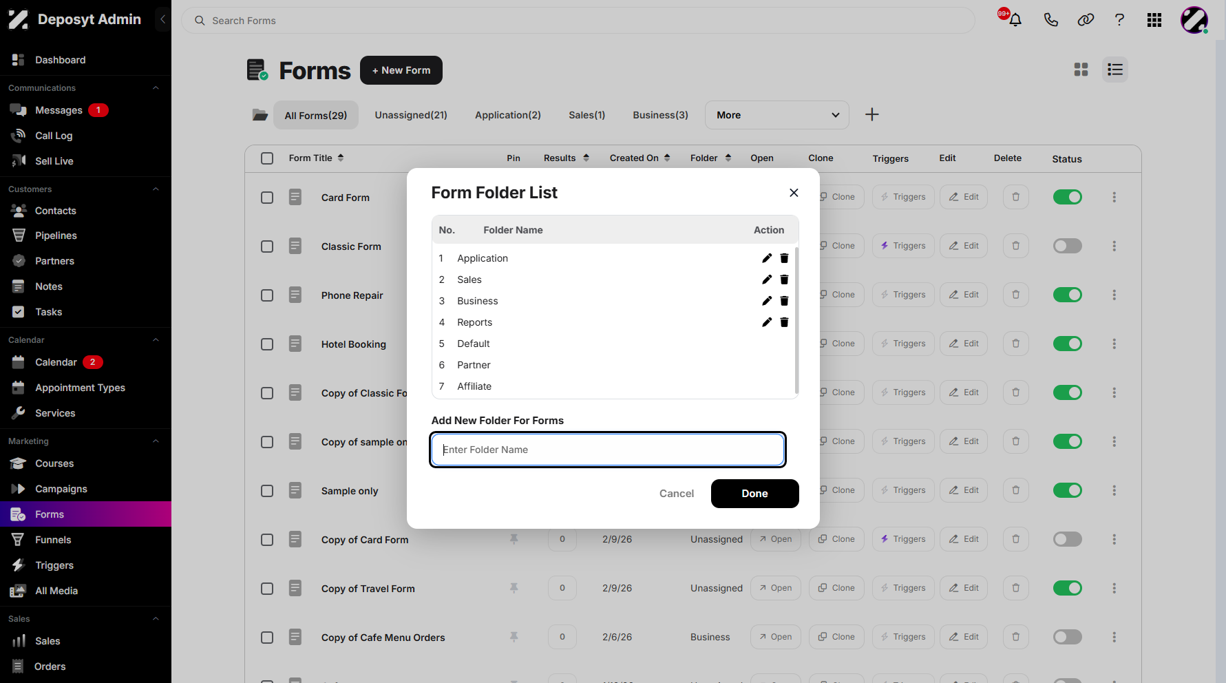
Task: Create a new form with New Form
Action: click(x=401, y=70)
